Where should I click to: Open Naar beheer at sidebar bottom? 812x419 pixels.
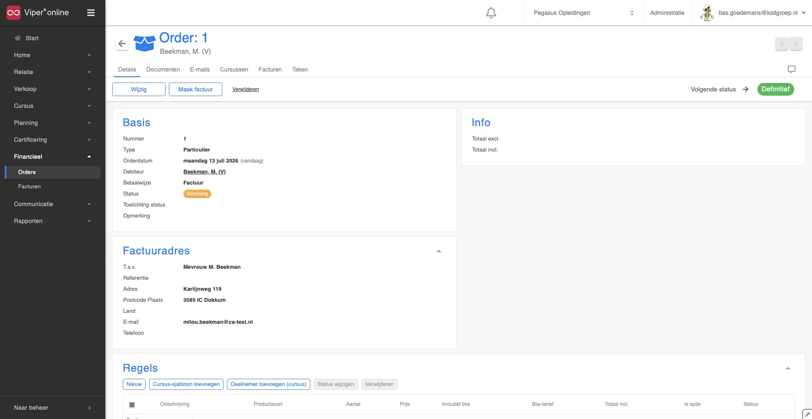(x=52, y=408)
